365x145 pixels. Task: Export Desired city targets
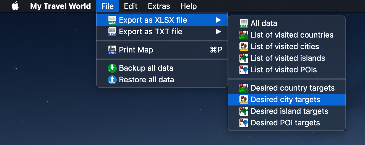point(287,100)
